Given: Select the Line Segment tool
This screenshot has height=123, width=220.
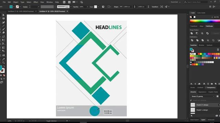Looking at the screenshot, I should pos(3,26).
